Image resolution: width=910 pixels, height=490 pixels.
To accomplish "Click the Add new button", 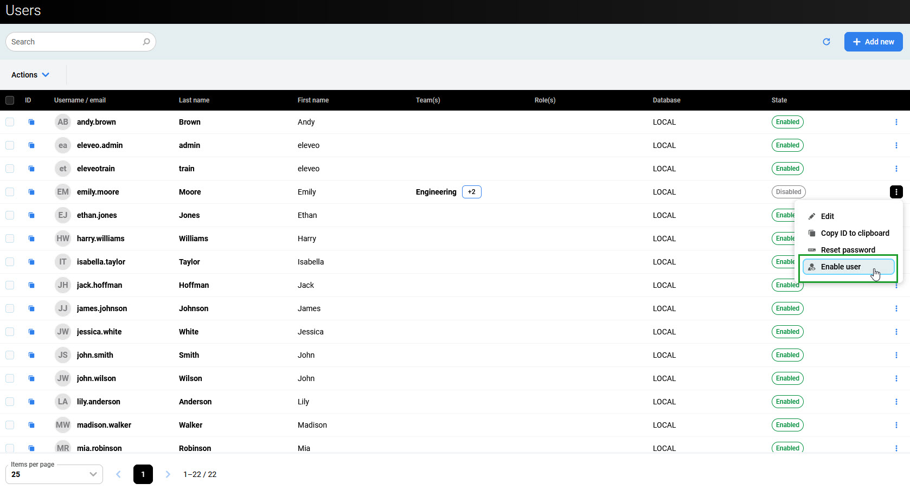I will pyautogui.click(x=873, y=42).
